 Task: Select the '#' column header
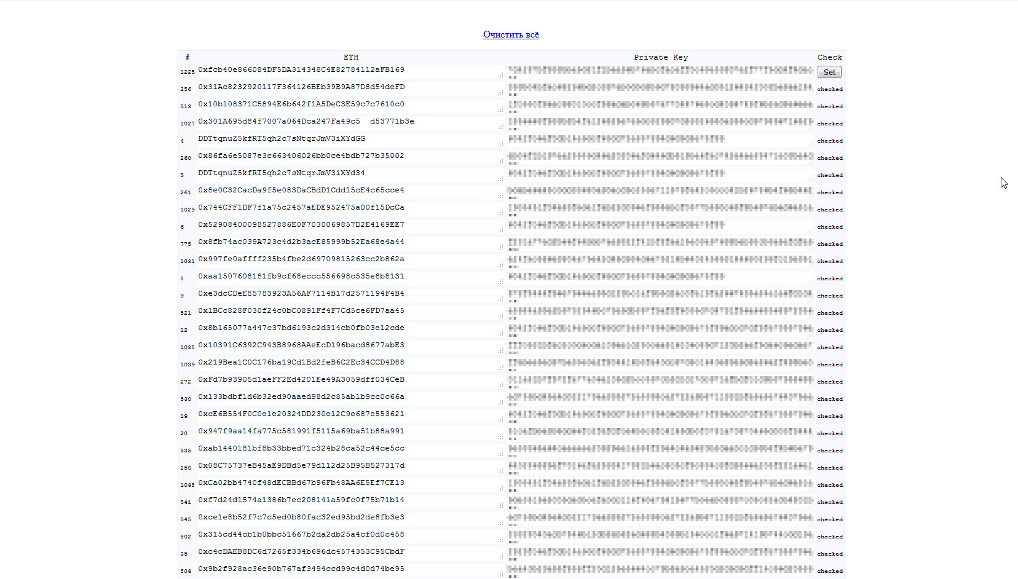tap(187, 57)
